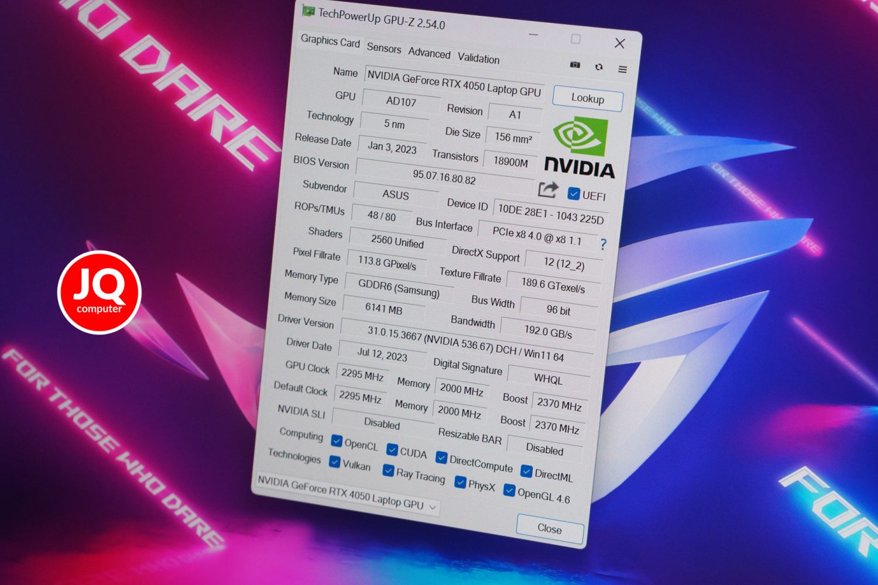Click the Digital Signature WHQL value

[548, 379]
